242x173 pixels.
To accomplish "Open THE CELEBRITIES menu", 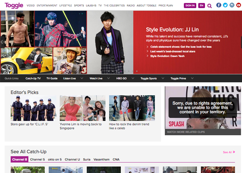I will (114, 6).
